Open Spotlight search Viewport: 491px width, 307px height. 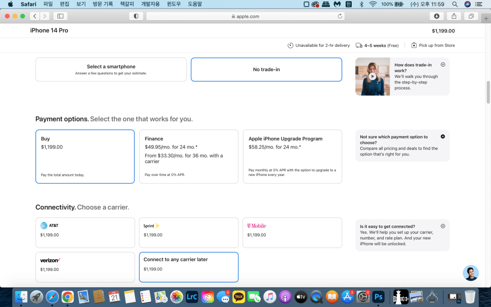point(455,4)
